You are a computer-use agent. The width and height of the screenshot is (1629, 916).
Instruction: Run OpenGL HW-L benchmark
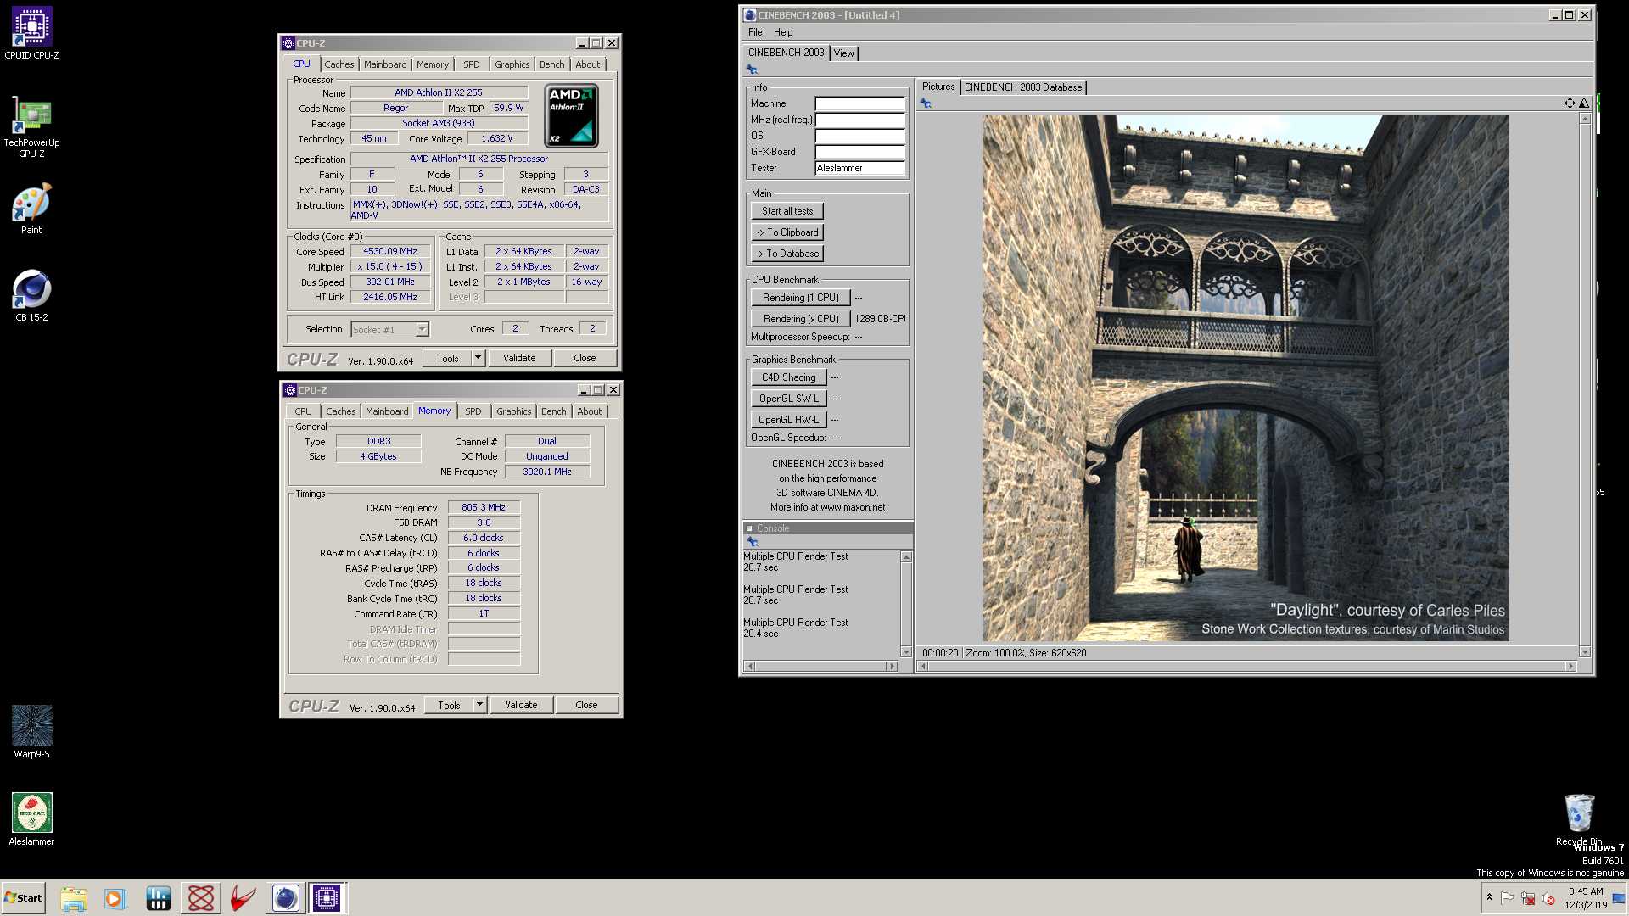pyautogui.click(x=788, y=420)
